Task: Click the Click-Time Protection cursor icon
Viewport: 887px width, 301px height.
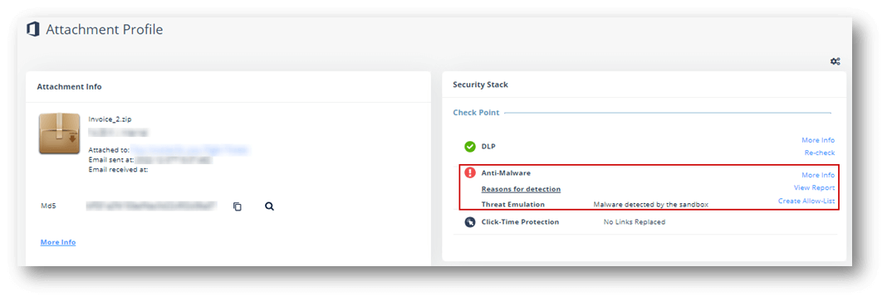Action: [x=469, y=222]
